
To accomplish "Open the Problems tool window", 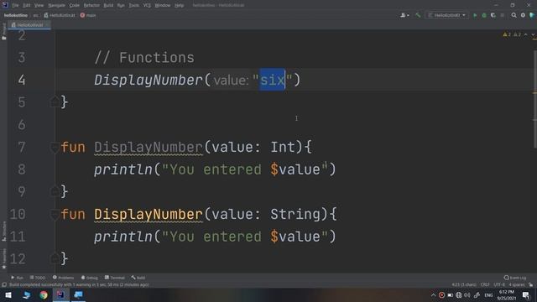I will click(64, 278).
